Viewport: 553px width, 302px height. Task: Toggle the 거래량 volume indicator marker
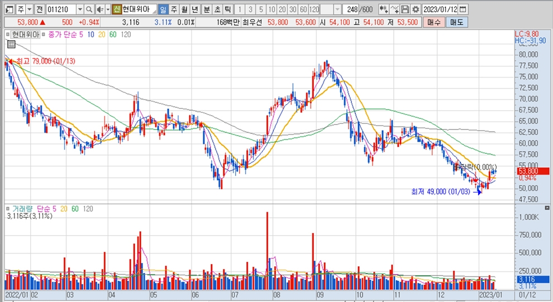[x=8, y=208]
